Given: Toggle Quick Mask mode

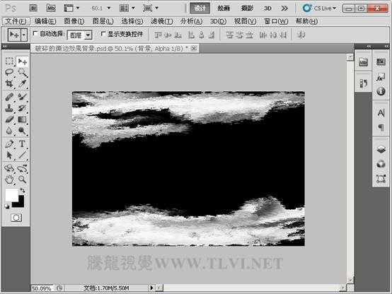Looking at the screenshot, I should [x=16, y=218].
